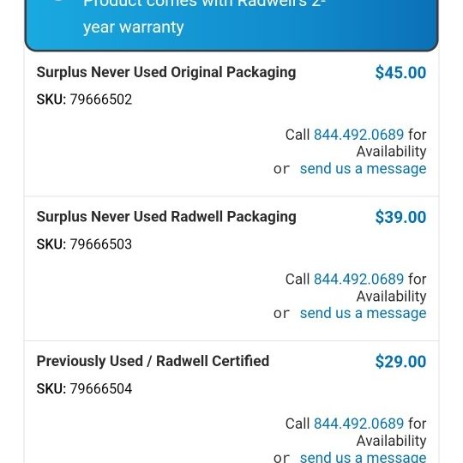The height and width of the screenshot is (463, 463).
Task: Open send us a message for Radwell Packaging
Action: pos(363,313)
